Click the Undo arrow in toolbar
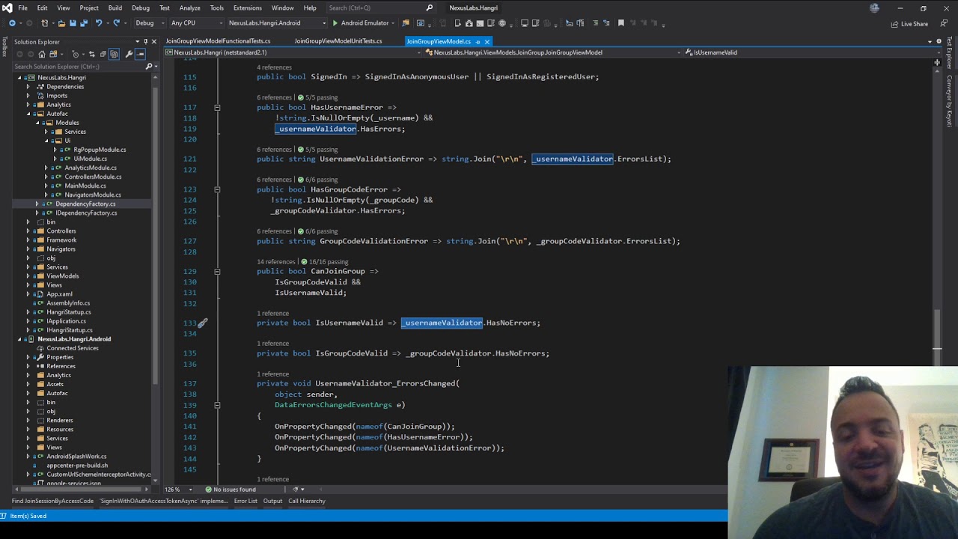This screenshot has height=539, width=958. [99, 23]
